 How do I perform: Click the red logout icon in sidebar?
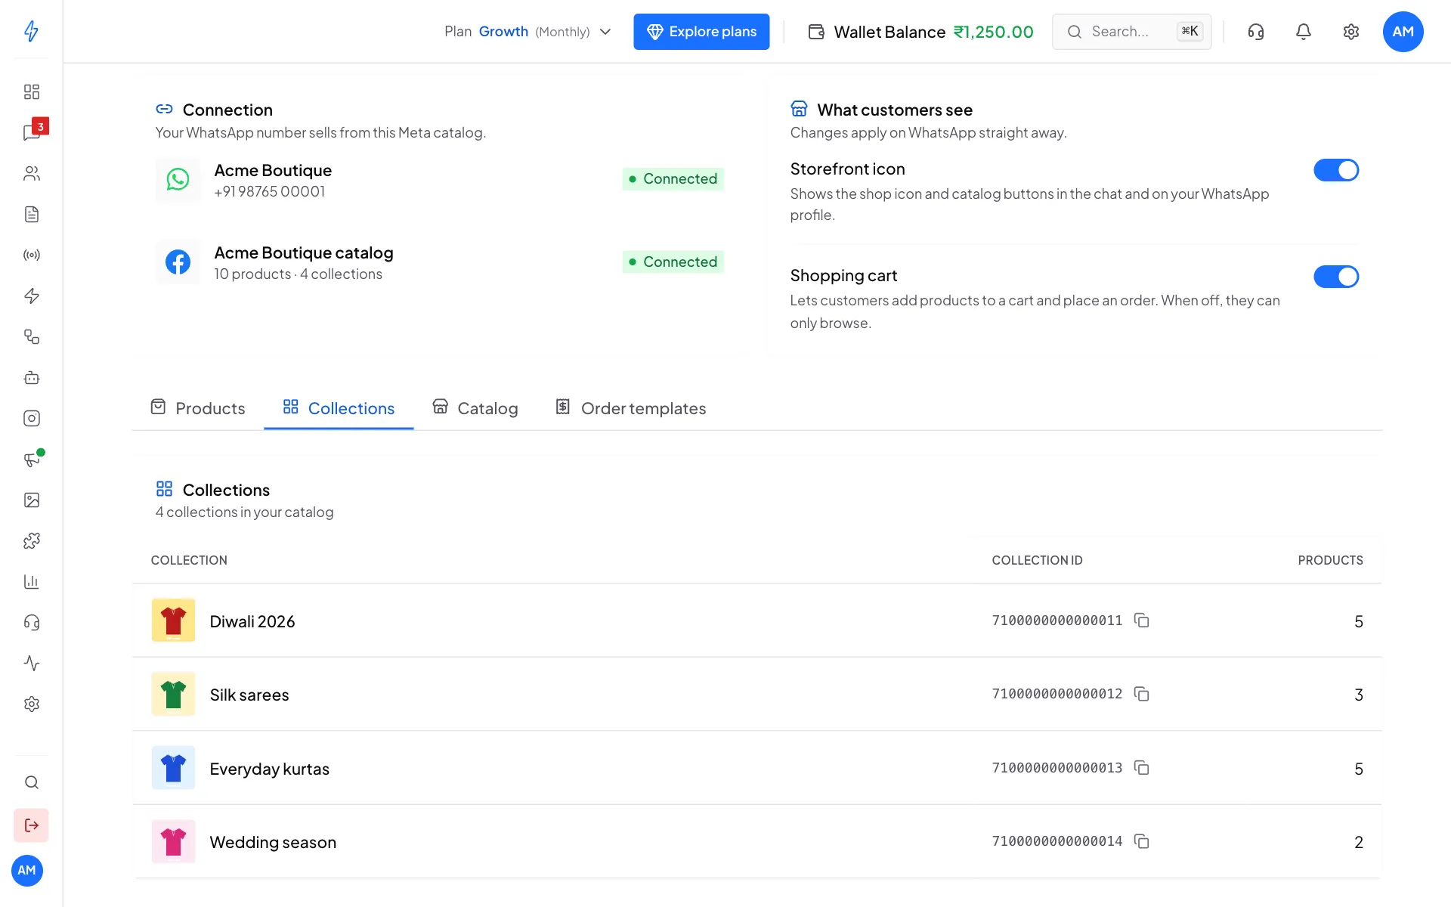[x=31, y=825]
